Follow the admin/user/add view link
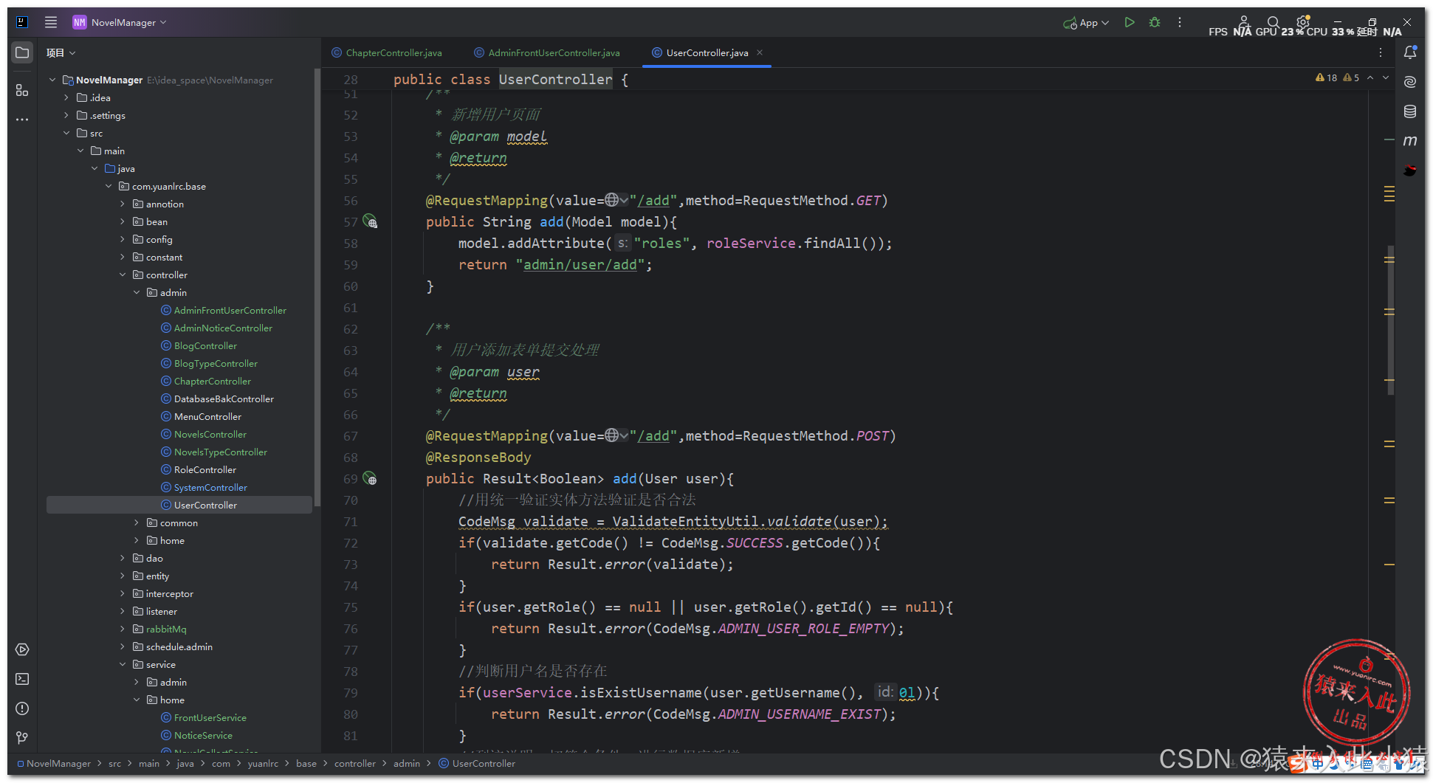1433x783 pixels. (580, 264)
